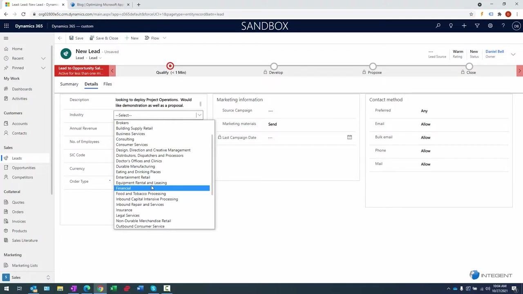
Task: Click Save & Close in command bar
Action: [x=104, y=38]
